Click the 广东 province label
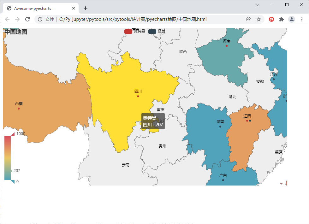 pos(223,175)
